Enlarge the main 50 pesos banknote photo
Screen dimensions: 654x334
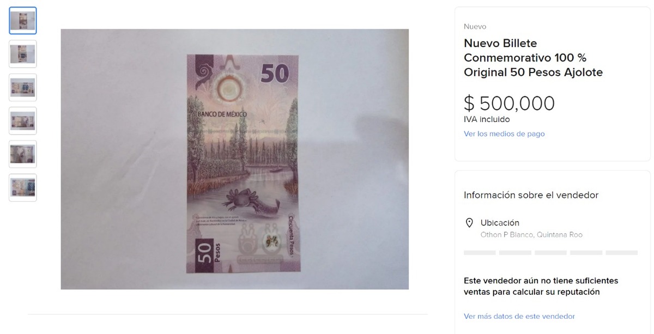point(235,159)
